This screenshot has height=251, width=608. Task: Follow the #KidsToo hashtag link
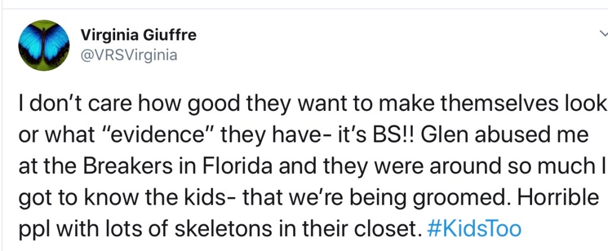coord(473,229)
